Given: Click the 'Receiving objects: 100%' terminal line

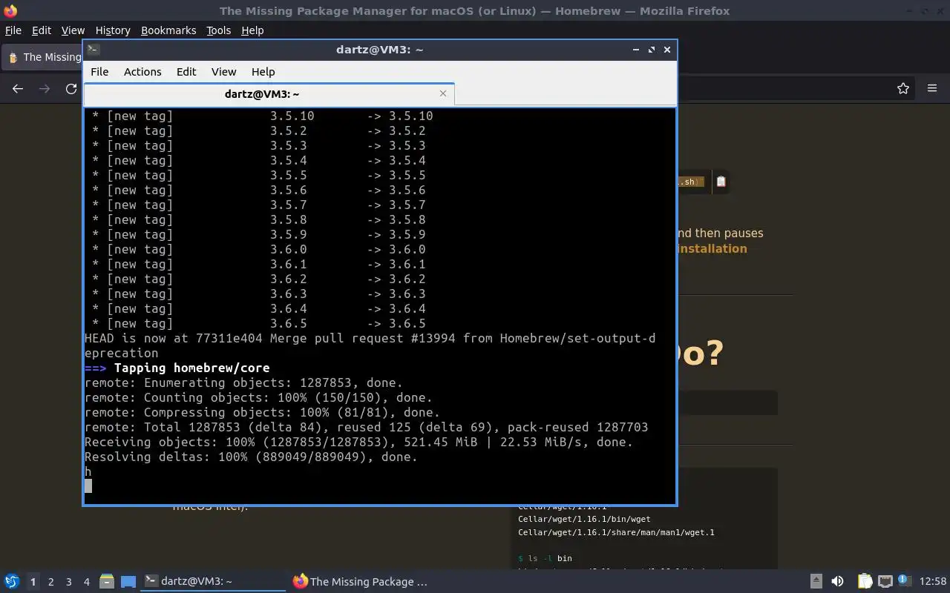Looking at the screenshot, I should tap(358, 443).
